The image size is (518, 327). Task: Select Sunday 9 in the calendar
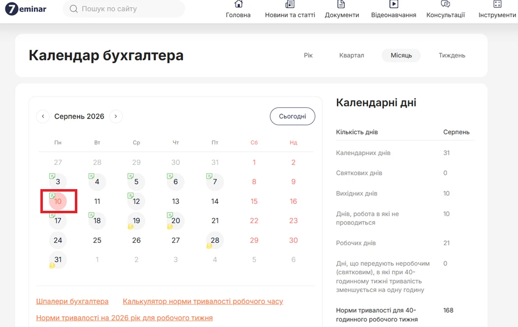293,182
